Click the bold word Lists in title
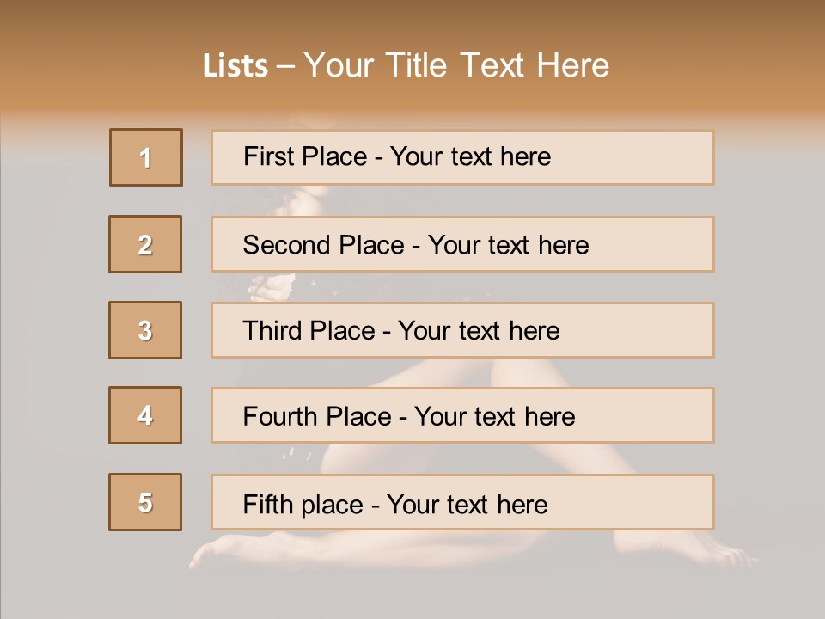825x619 pixels. tap(235, 65)
